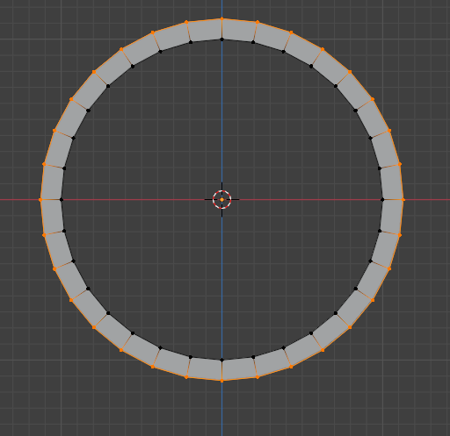The image size is (450, 436).
Task: Select the topmost orange outer vertex on blue axis
Action: [x=221, y=18]
